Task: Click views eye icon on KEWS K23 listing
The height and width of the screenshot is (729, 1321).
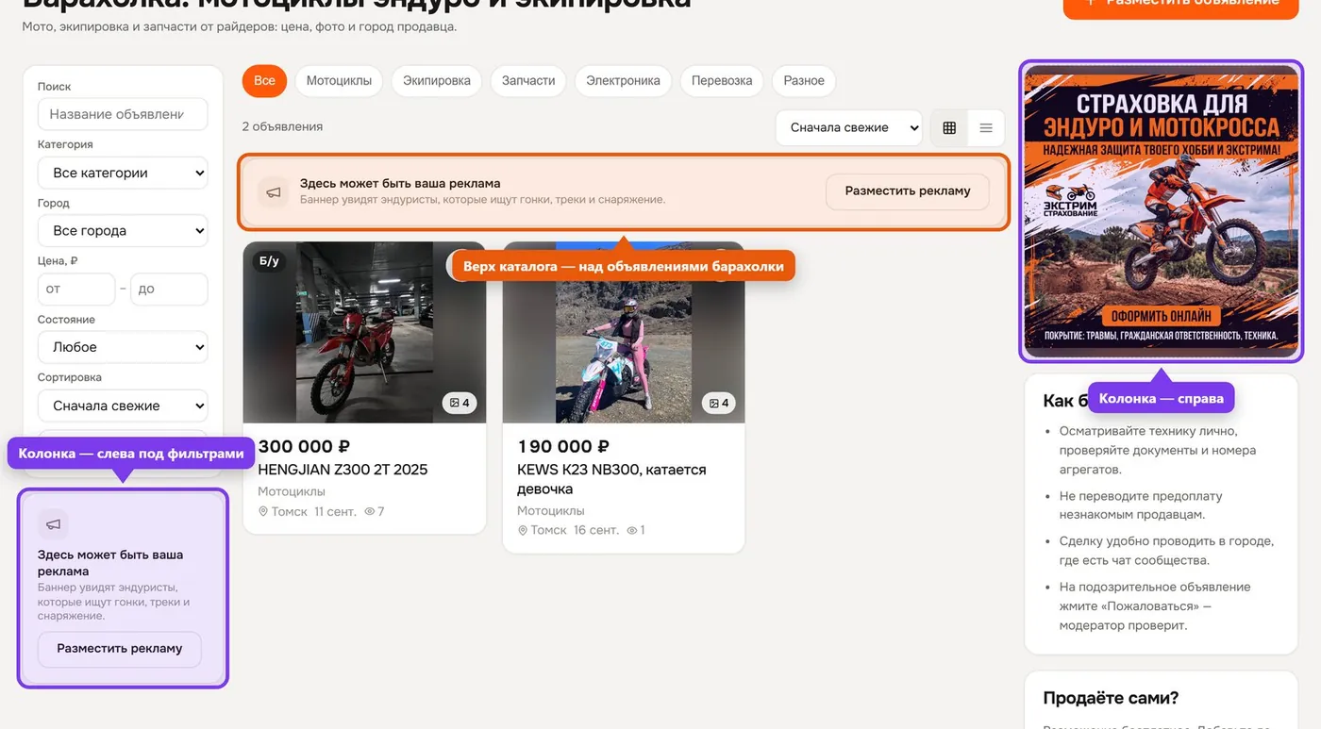Action: [631, 530]
